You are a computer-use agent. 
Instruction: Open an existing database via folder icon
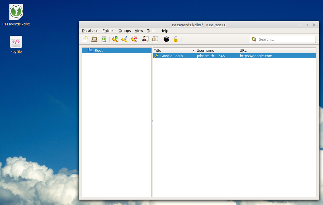point(94,39)
